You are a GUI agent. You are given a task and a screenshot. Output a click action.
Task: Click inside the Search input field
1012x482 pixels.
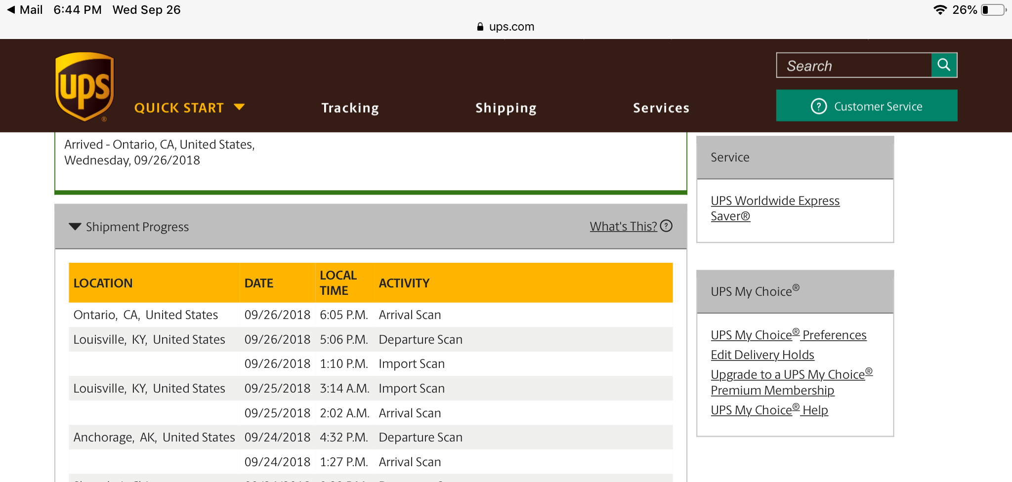[854, 65]
